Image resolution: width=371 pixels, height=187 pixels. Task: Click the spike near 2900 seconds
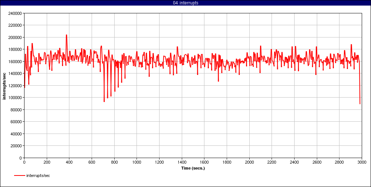click(351, 45)
